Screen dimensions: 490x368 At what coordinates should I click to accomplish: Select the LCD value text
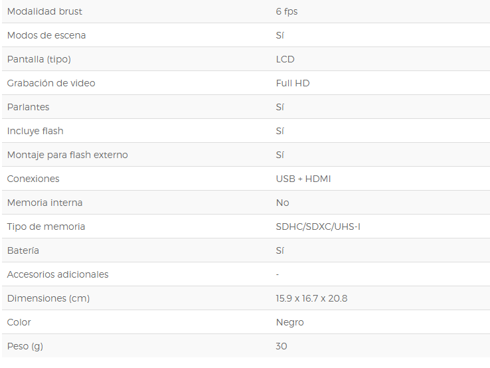click(285, 59)
